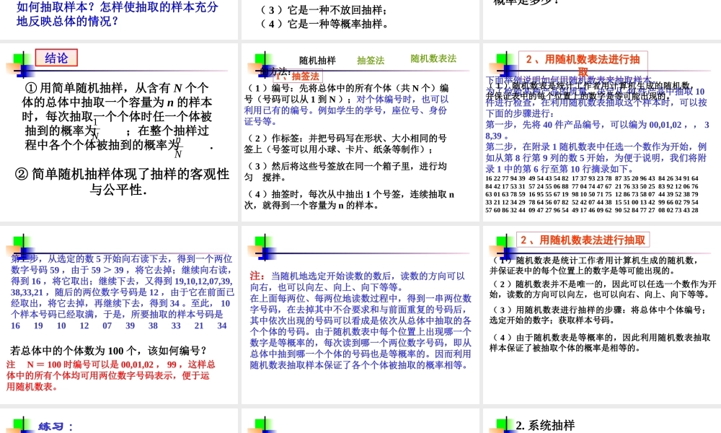Click the title 2、用随机数表法进行抽取 above the four points
This screenshot has height=433, width=721.
(x=583, y=240)
